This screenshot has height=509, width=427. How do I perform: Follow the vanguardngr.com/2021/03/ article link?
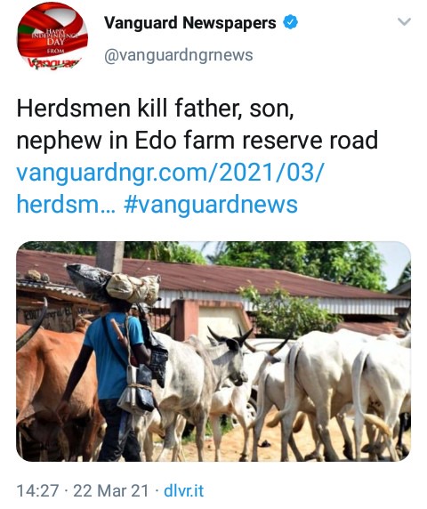pos(170,172)
